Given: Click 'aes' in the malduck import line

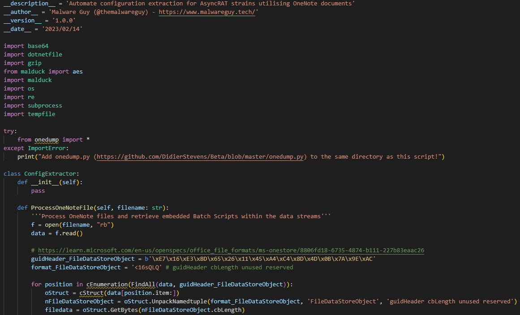Looking at the screenshot, I should pos(77,72).
